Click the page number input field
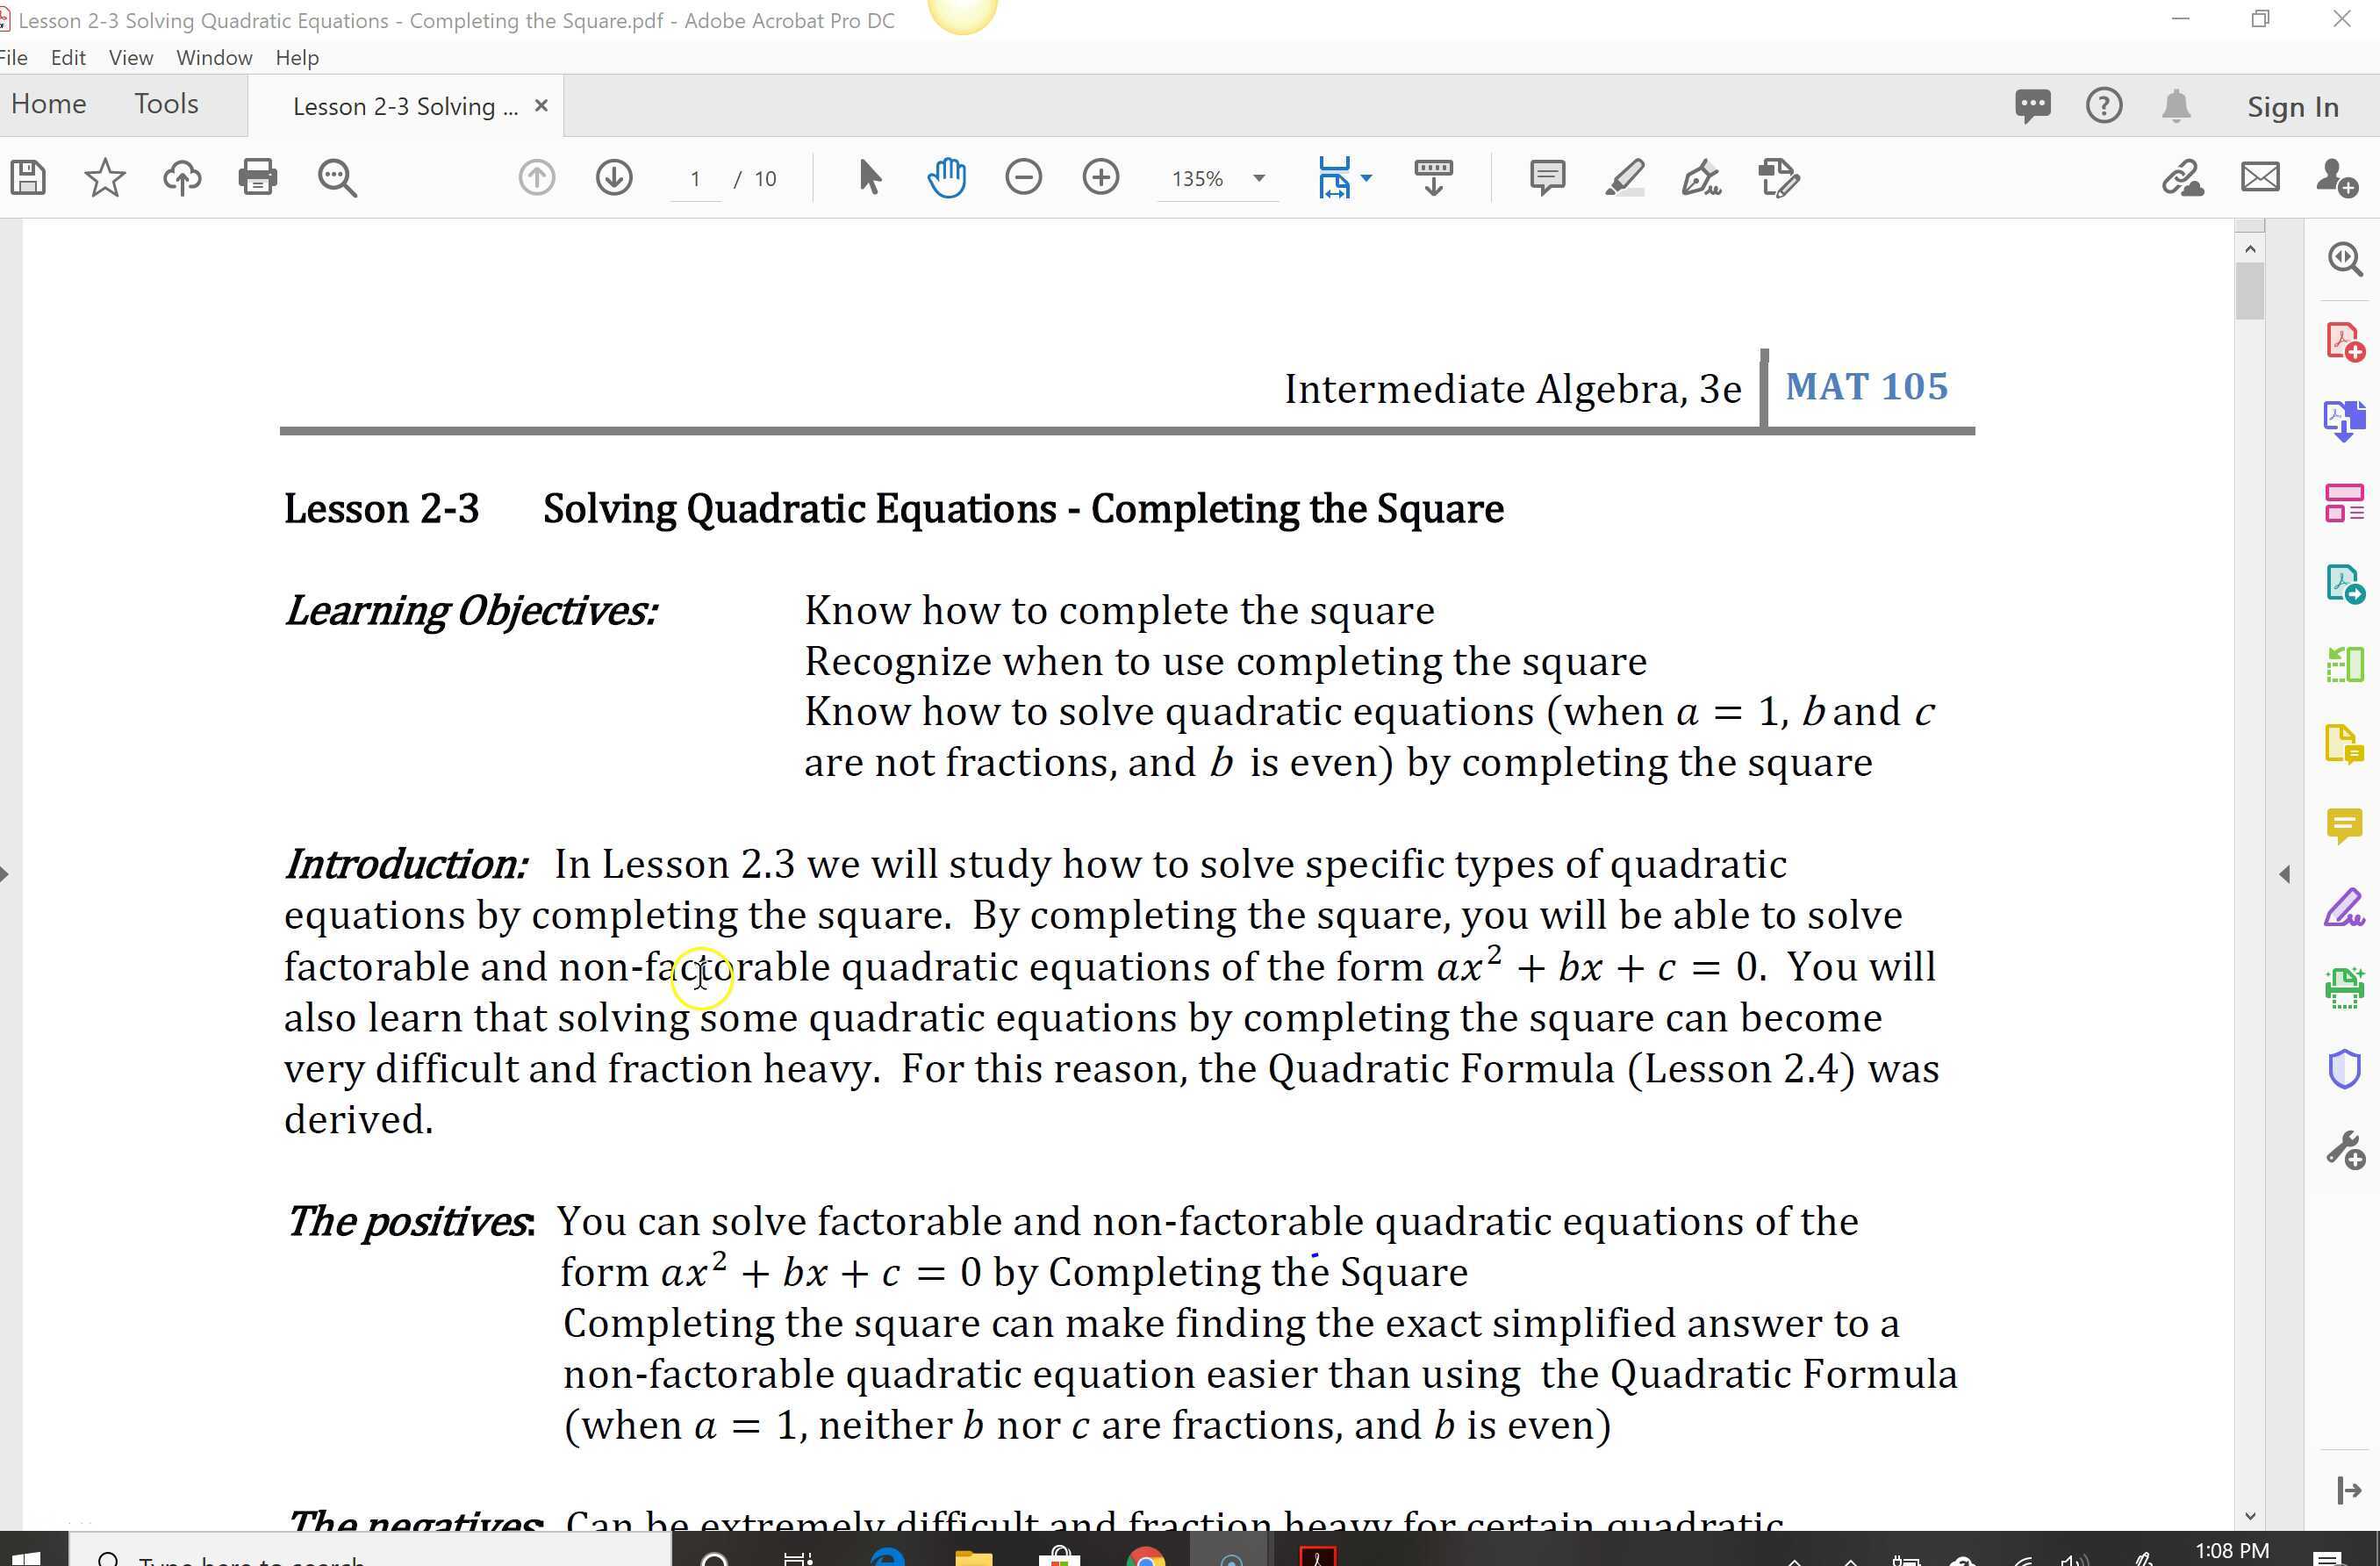2380x1566 pixels. (695, 179)
